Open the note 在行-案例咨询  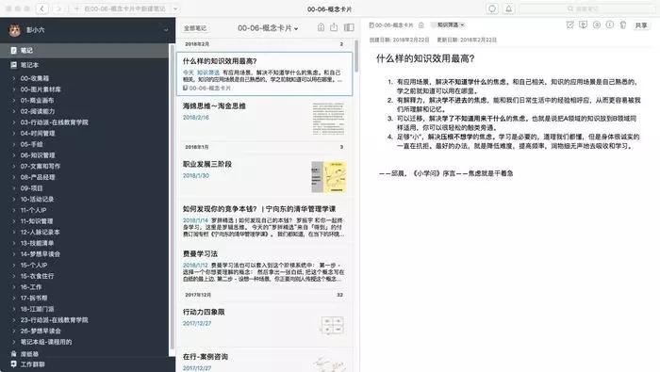(264, 361)
